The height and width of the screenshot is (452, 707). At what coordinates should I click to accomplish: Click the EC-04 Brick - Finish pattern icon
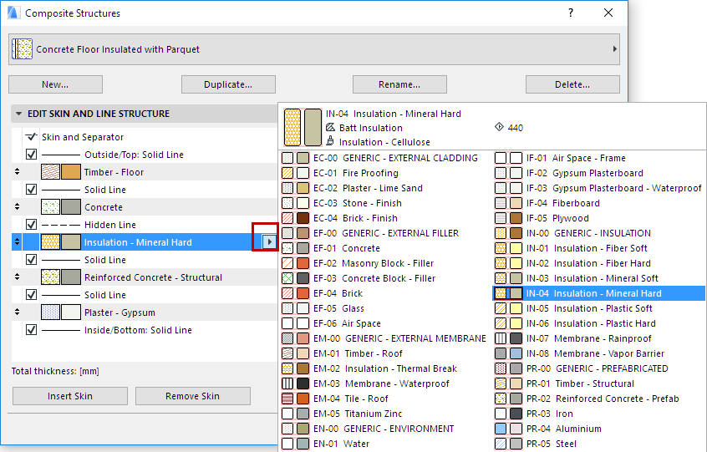coord(287,218)
